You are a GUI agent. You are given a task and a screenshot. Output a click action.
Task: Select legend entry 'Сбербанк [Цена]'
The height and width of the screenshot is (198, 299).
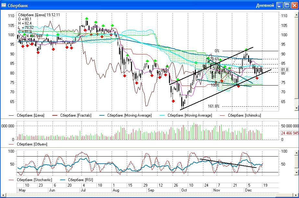27,115
